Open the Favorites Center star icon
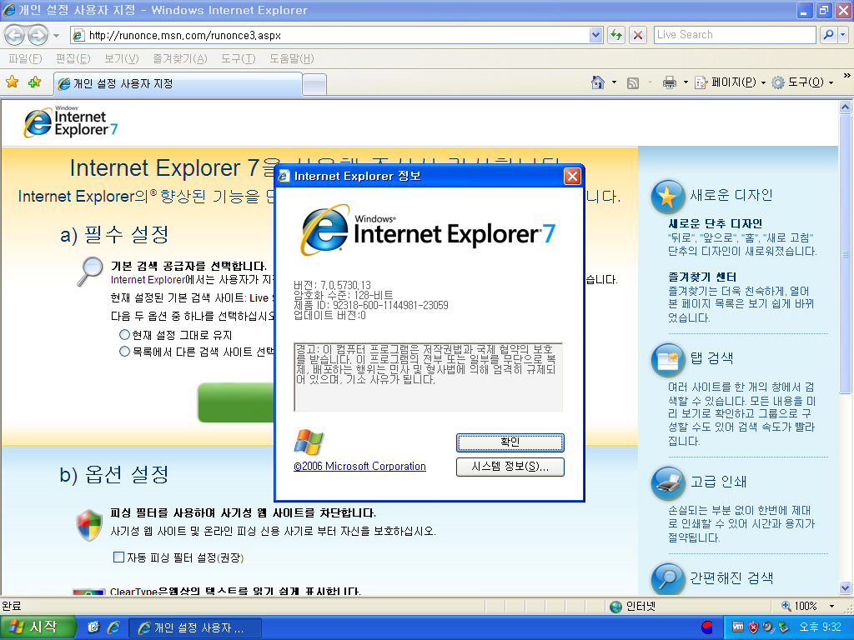 (12, 82)
